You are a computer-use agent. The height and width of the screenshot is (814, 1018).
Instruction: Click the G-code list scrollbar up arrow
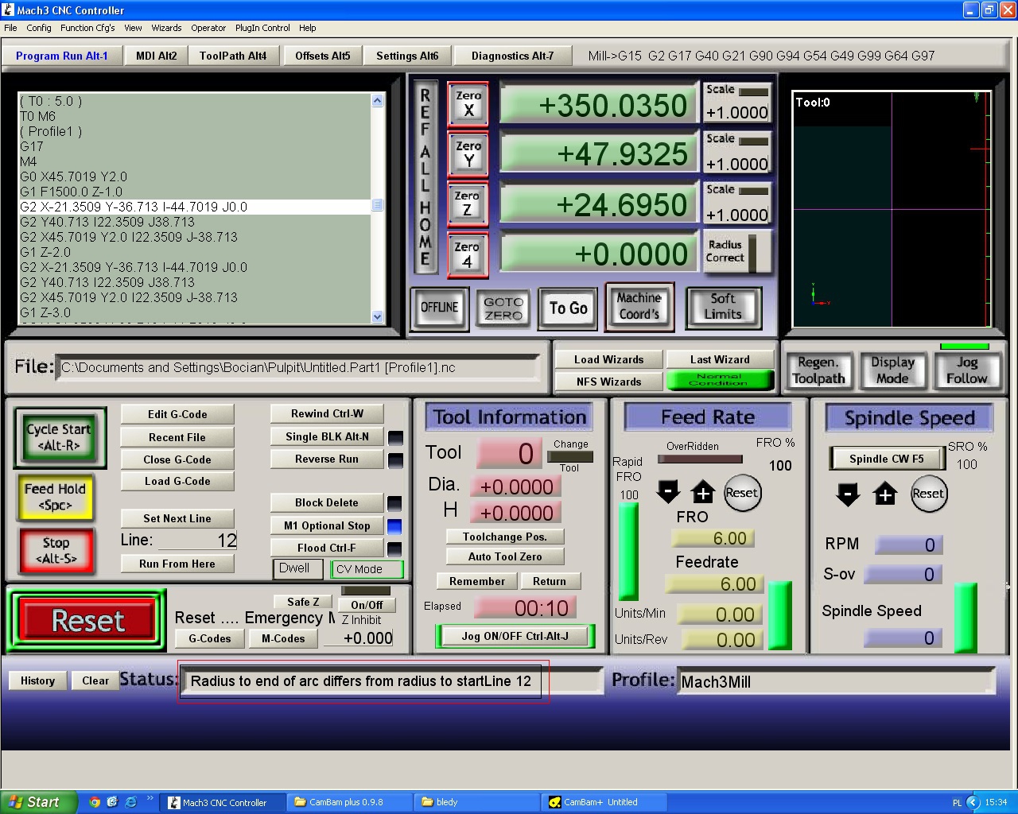point(378,101)
